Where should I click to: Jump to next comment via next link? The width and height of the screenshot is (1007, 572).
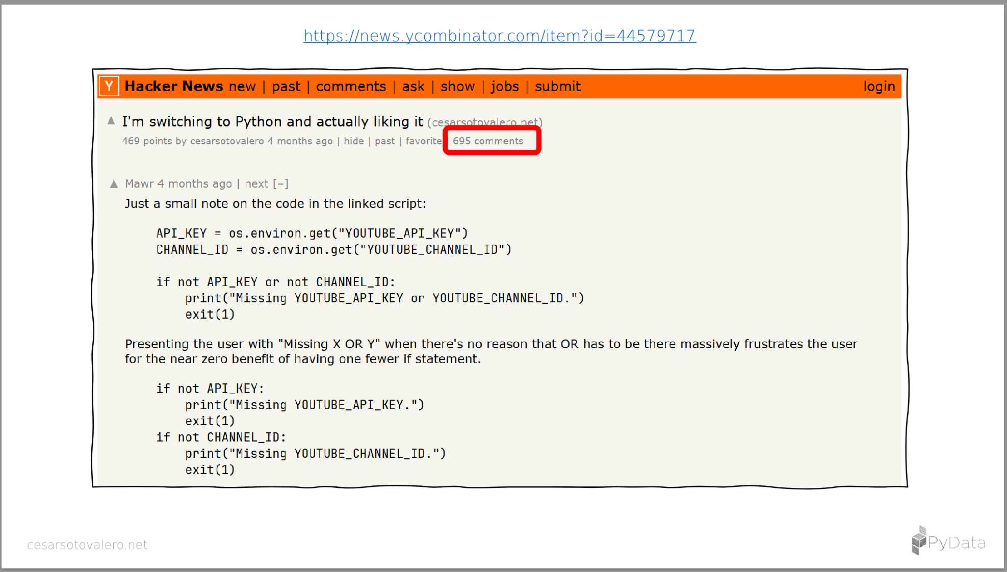coord(256,184)
